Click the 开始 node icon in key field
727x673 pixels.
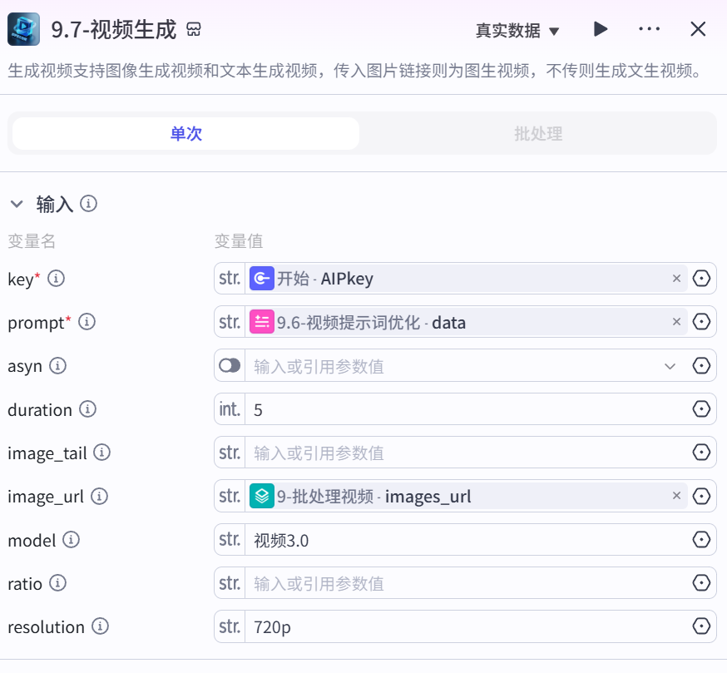(262, 279)
